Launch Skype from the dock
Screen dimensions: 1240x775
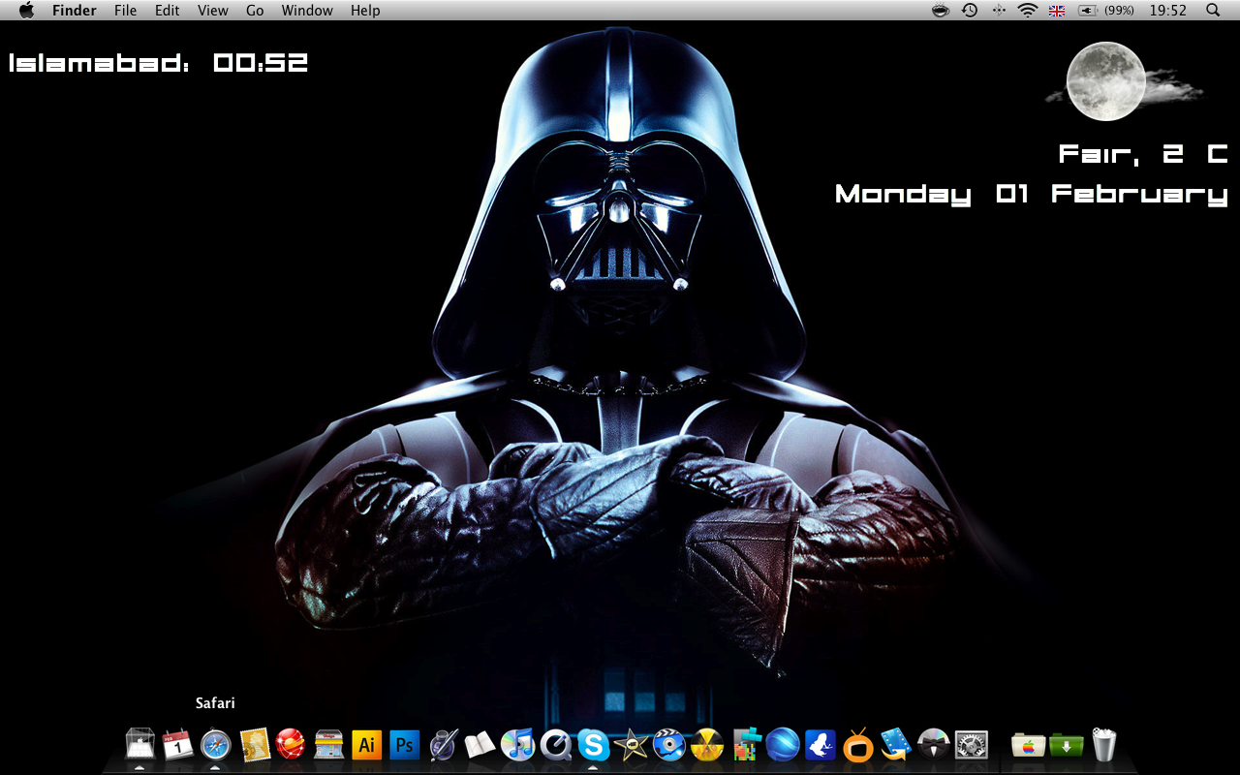(594, 744)
